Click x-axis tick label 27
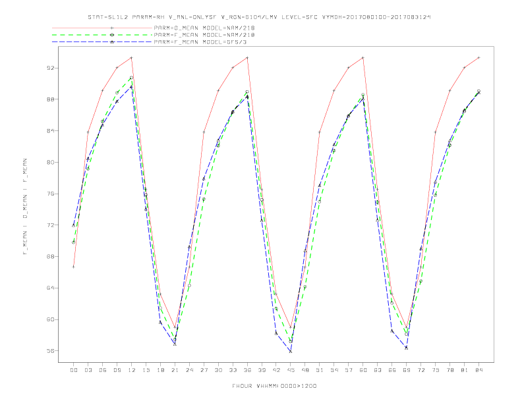Screen dimensions: 522x403 (204, 370)
